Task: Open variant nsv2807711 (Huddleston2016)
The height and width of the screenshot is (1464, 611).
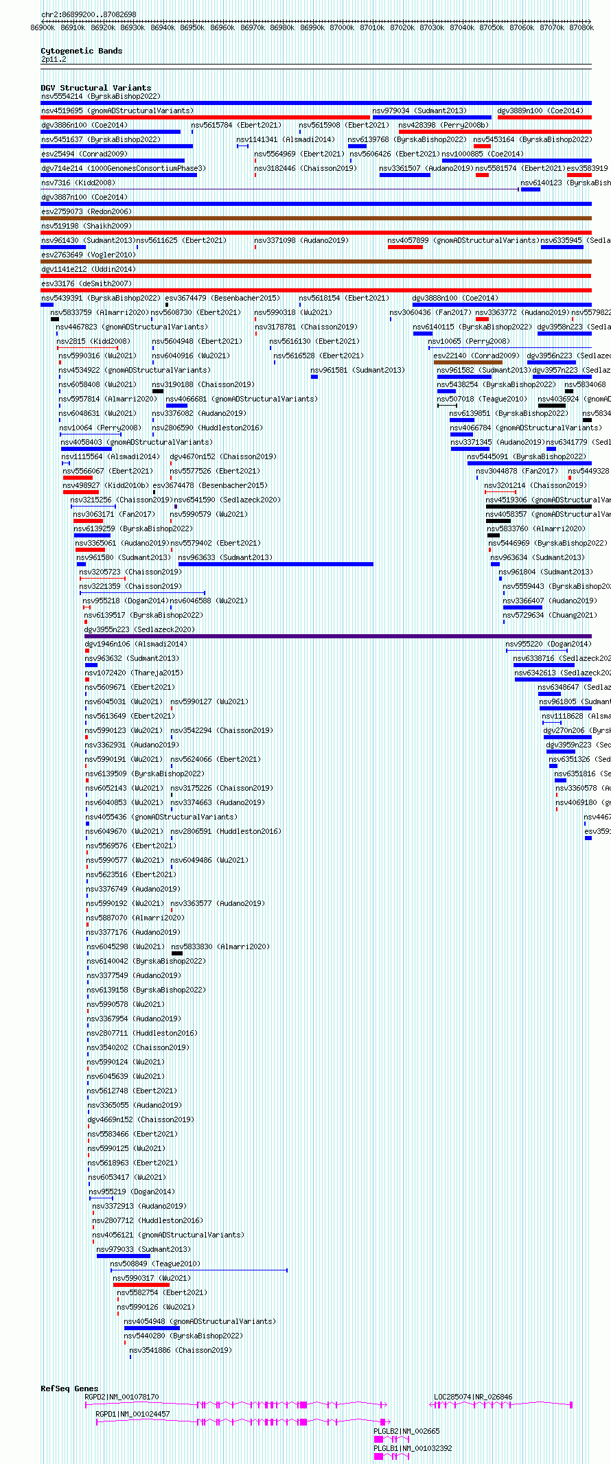Action: pos(88,1040)
